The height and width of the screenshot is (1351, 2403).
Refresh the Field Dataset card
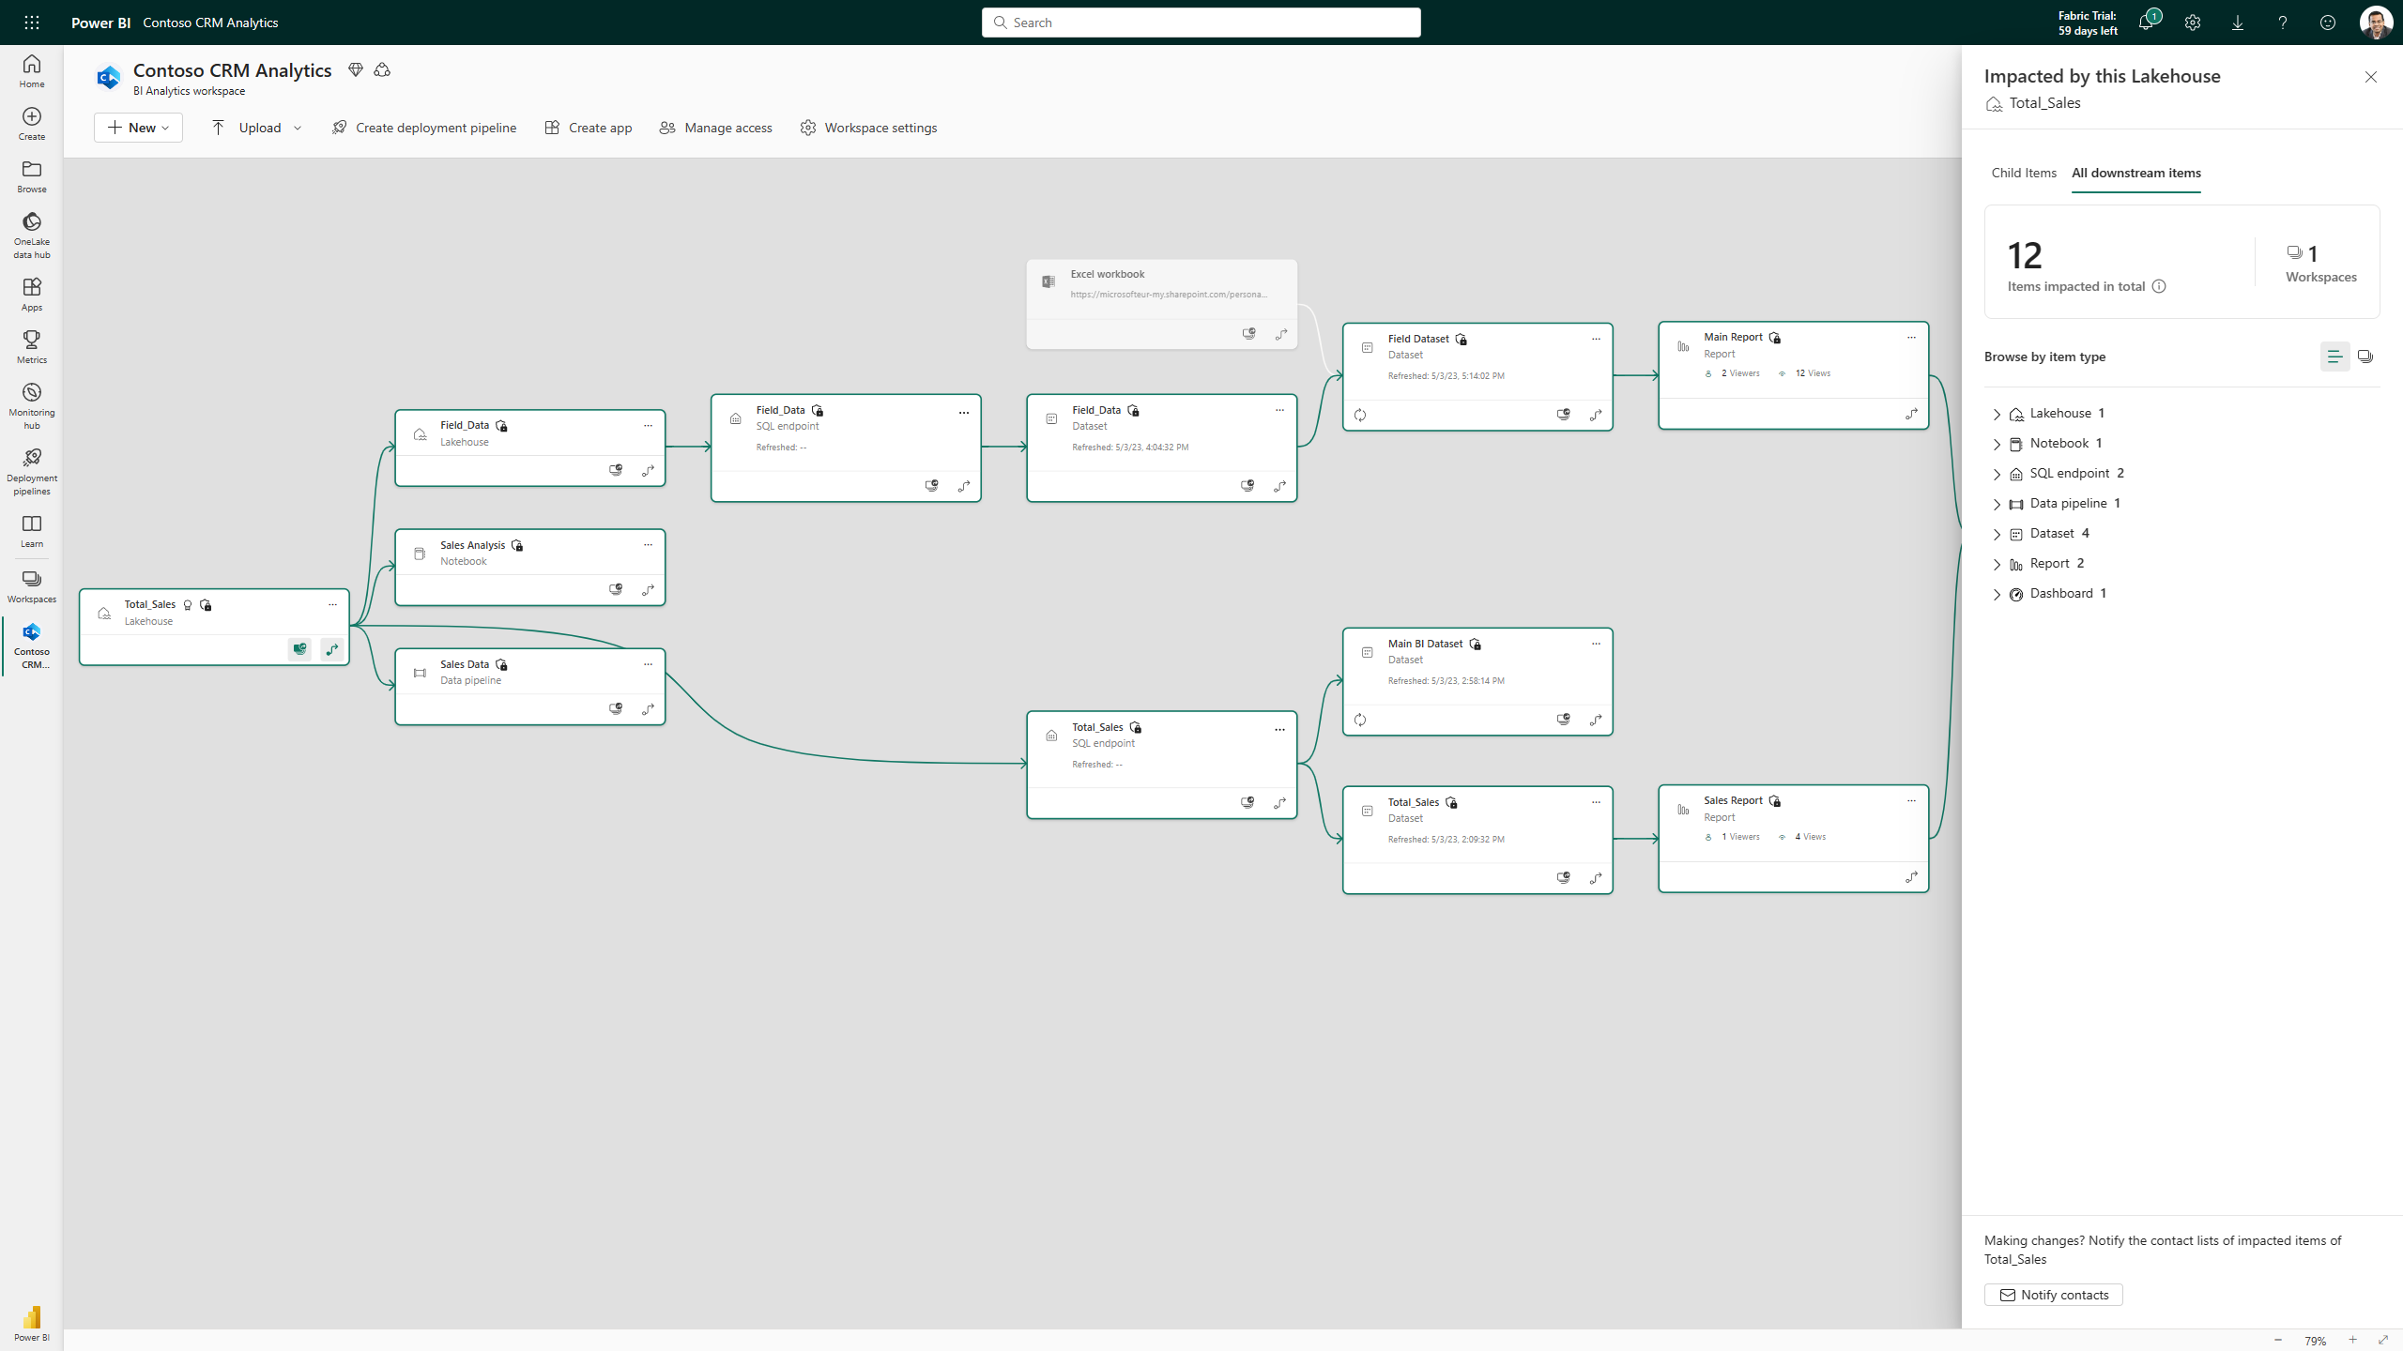(1360, 415)
